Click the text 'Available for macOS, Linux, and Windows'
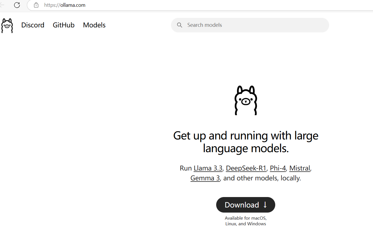 [x=246, y=221]
